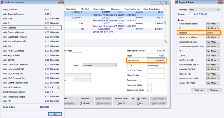Image resolution: width=224 pixels, height=118 pixels.
Task: Open the COFINS rule dropdown
Action: coord(213,55)
